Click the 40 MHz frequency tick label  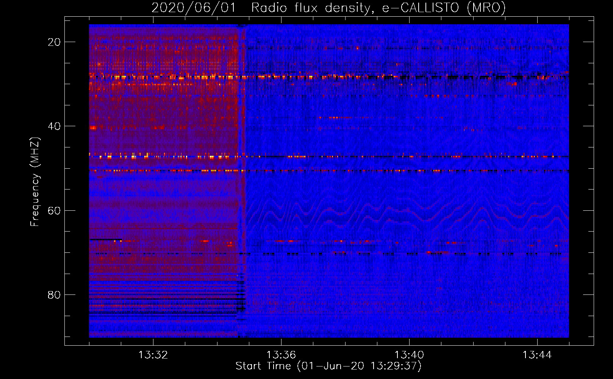coord(54,126)
